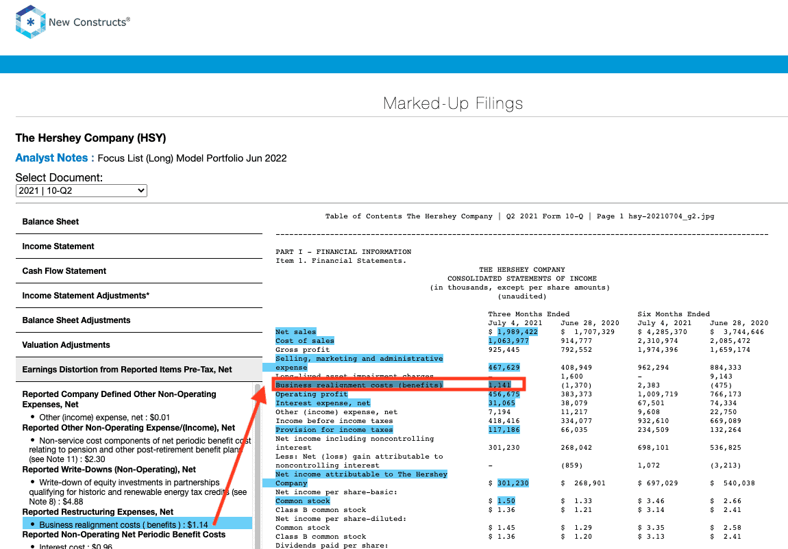Click the Table of Contents text in filing header

363,216
